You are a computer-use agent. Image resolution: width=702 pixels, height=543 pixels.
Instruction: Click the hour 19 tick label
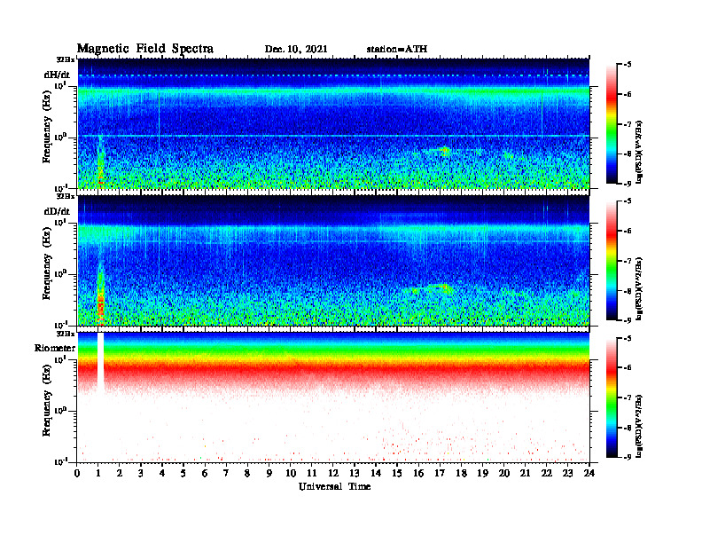tap(482, 473)
